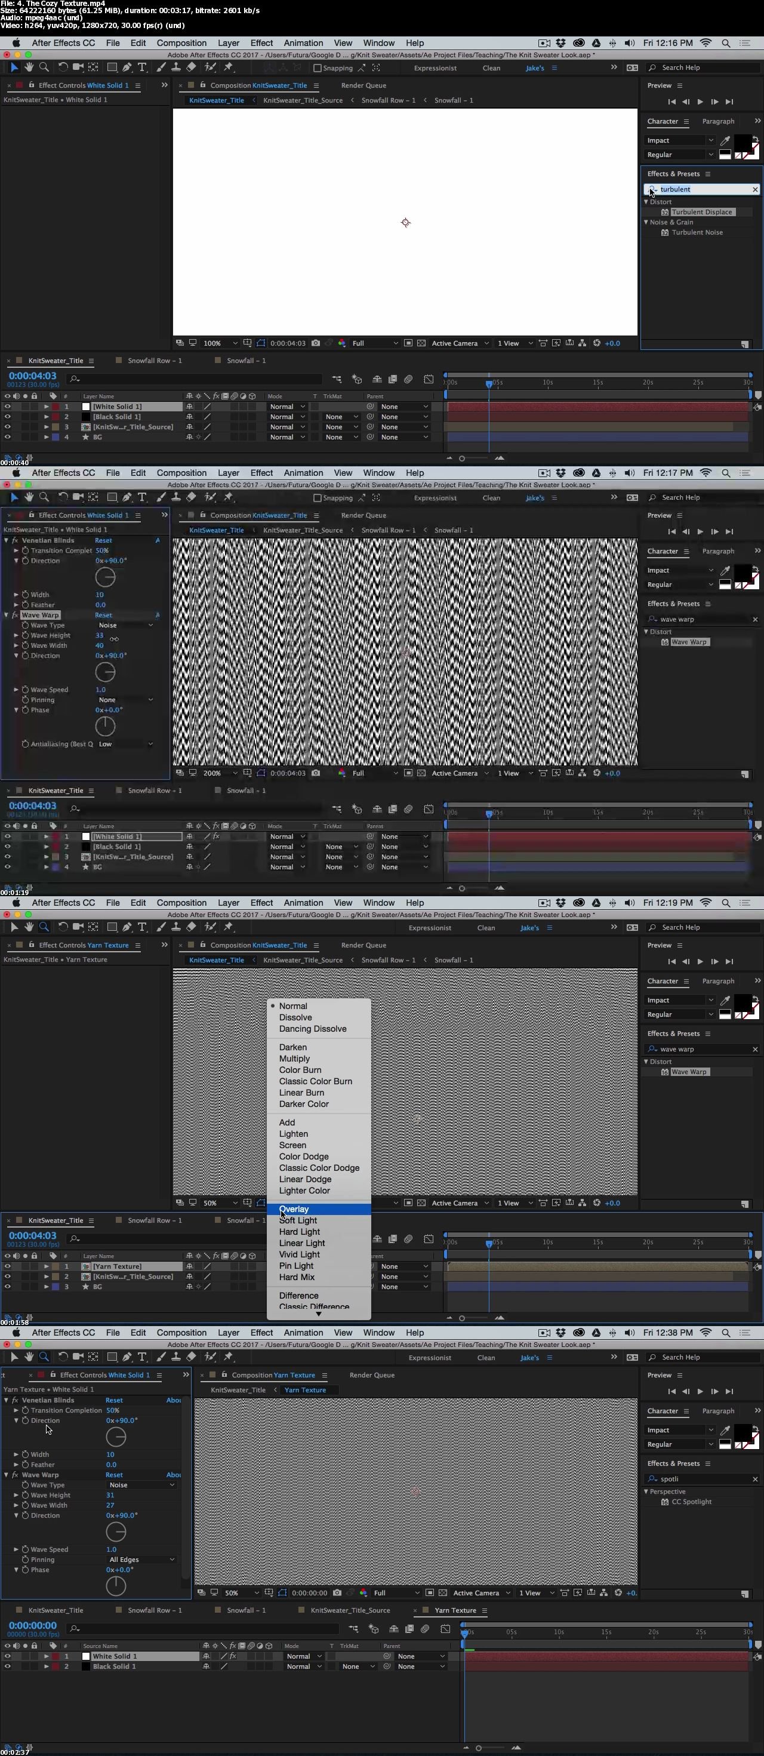This screenshot has height=1756, width=764.
Task: Reset exposure in the 50% Yarn Texture viewer
Action: point(618,1592)
